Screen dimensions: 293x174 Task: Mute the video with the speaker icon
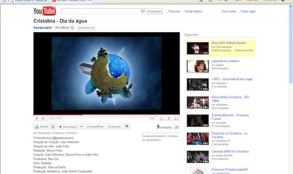tap(43, 118)
